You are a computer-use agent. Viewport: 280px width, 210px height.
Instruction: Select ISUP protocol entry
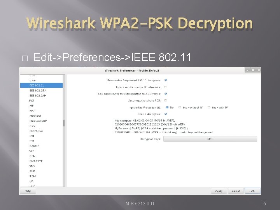tap(42, 171)
